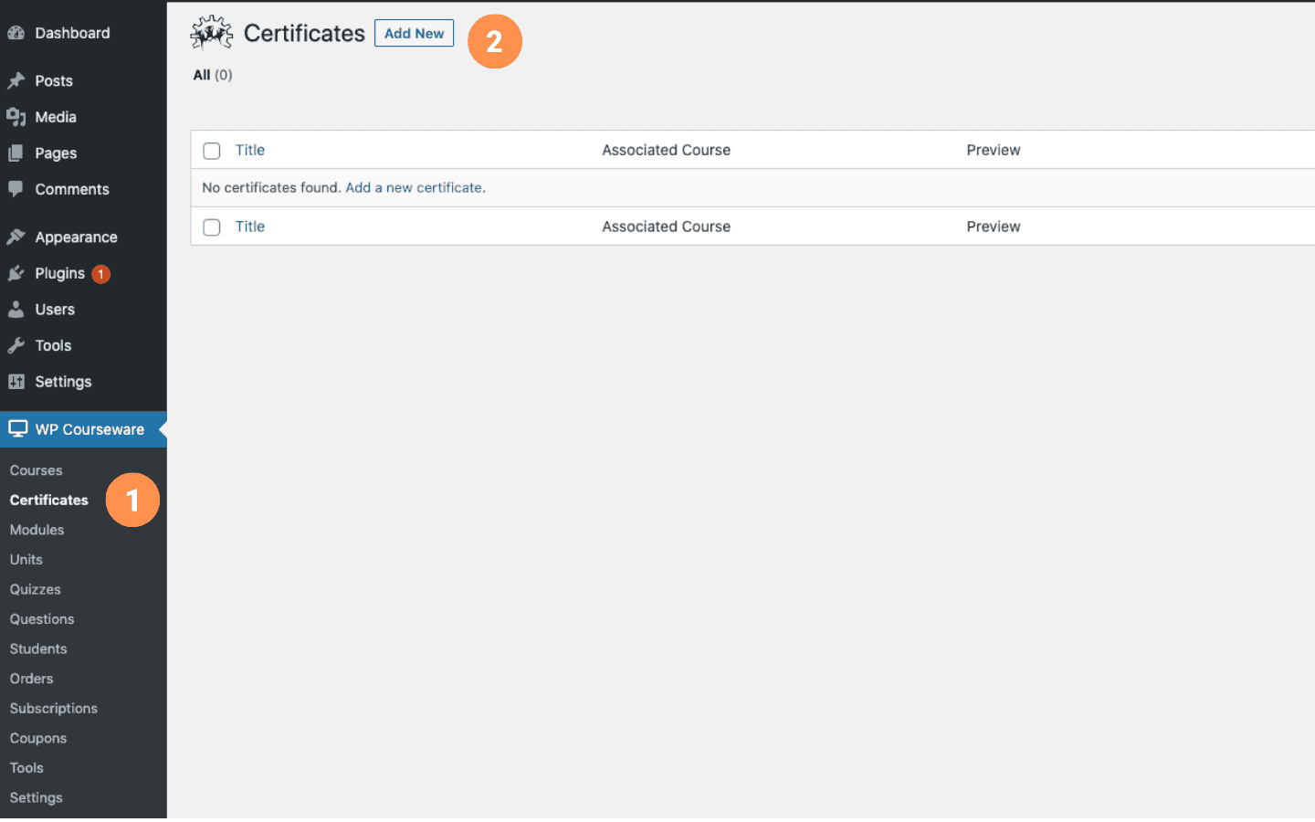
Task: Open the Questions submenu item
Action: 42,619
